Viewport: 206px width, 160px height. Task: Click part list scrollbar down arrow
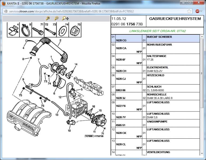[x=202, y=153]
